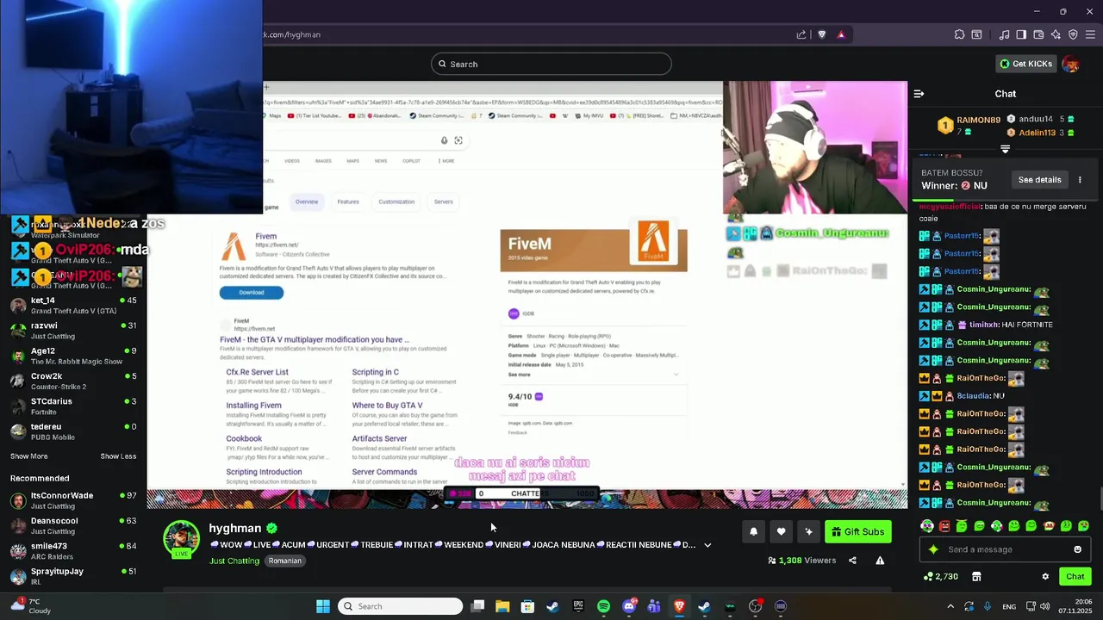Focus the Send a message chat input

pos(1005,549)
